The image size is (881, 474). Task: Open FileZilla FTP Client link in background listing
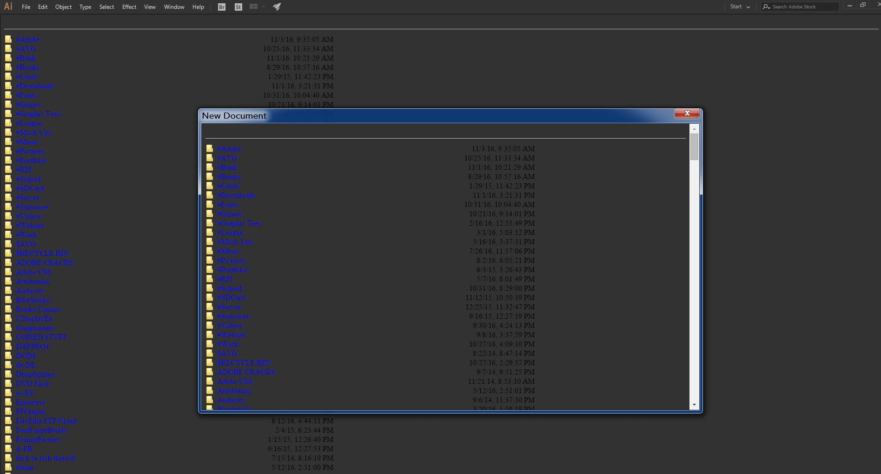point(47,421)
